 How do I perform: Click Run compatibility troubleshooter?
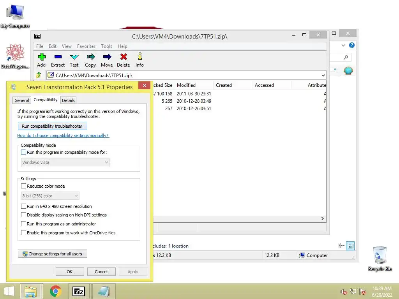pyautogui.click(x=53, y=126)
